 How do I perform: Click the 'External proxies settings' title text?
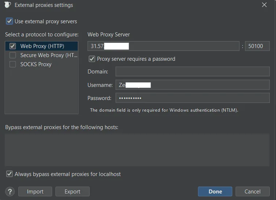[44, 5]
